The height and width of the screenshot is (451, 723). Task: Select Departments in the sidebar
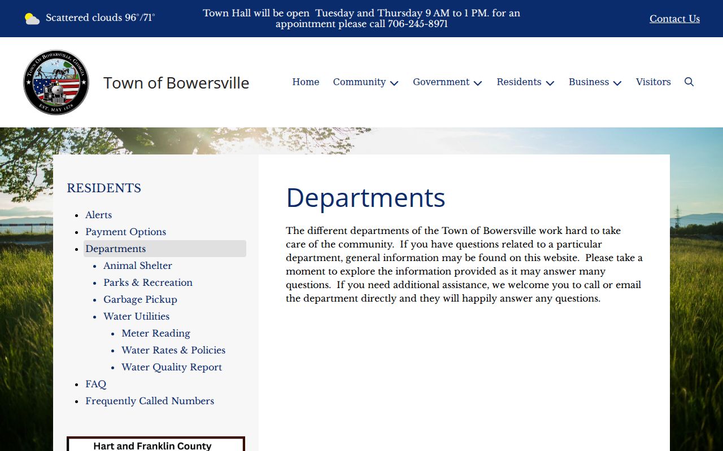point(165,249)
